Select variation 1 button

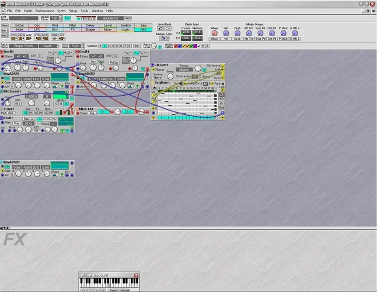[100, 46]
